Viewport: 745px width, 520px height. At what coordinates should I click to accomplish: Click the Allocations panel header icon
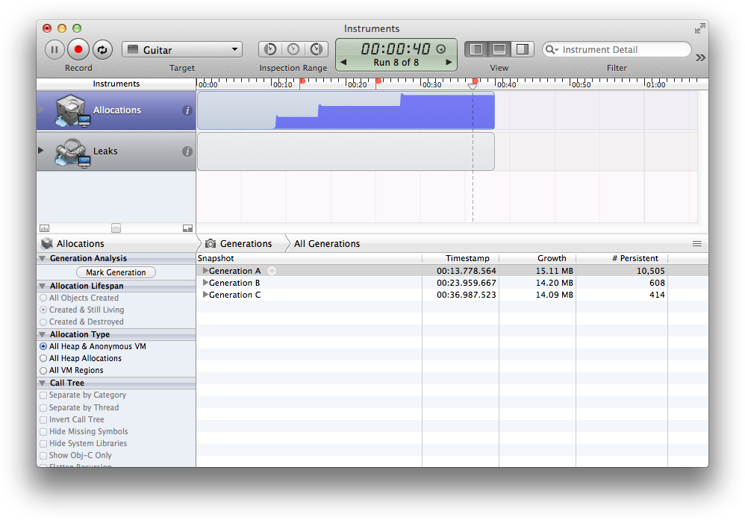tap(46, 244)
